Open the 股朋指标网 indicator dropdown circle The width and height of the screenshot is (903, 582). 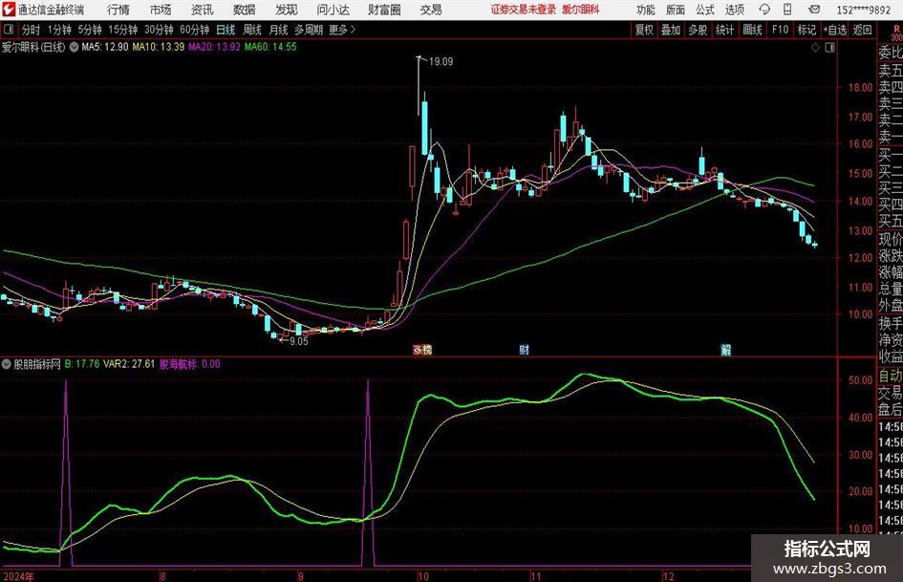pyautogui.click(x=7, y=364)
